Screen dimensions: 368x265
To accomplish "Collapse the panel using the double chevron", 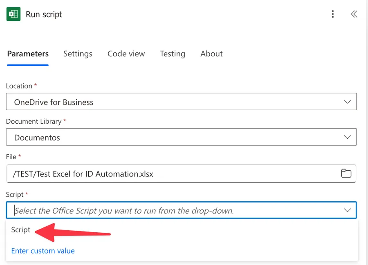I will click(353, 13).
